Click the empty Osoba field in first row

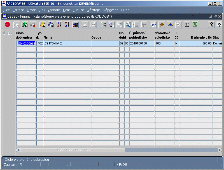[x=106, y=43]
